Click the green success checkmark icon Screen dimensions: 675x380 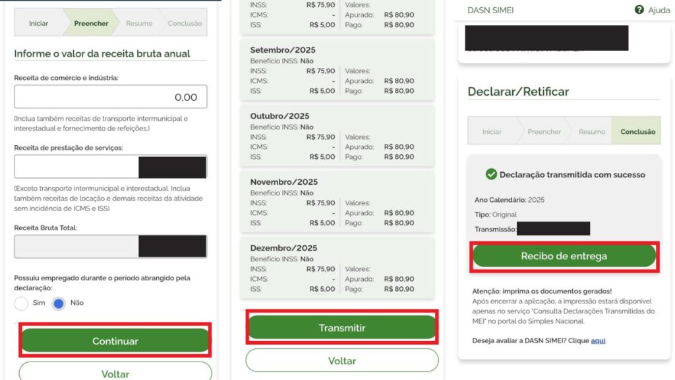(490, 174)
